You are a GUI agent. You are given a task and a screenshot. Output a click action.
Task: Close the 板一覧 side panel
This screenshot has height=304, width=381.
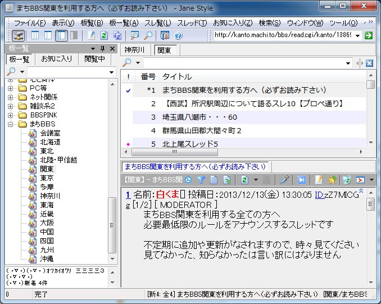tap(112, 48)
